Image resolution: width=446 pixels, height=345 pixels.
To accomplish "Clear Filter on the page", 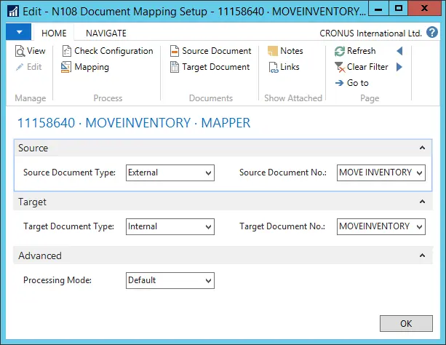I will [x=361, y=67].
